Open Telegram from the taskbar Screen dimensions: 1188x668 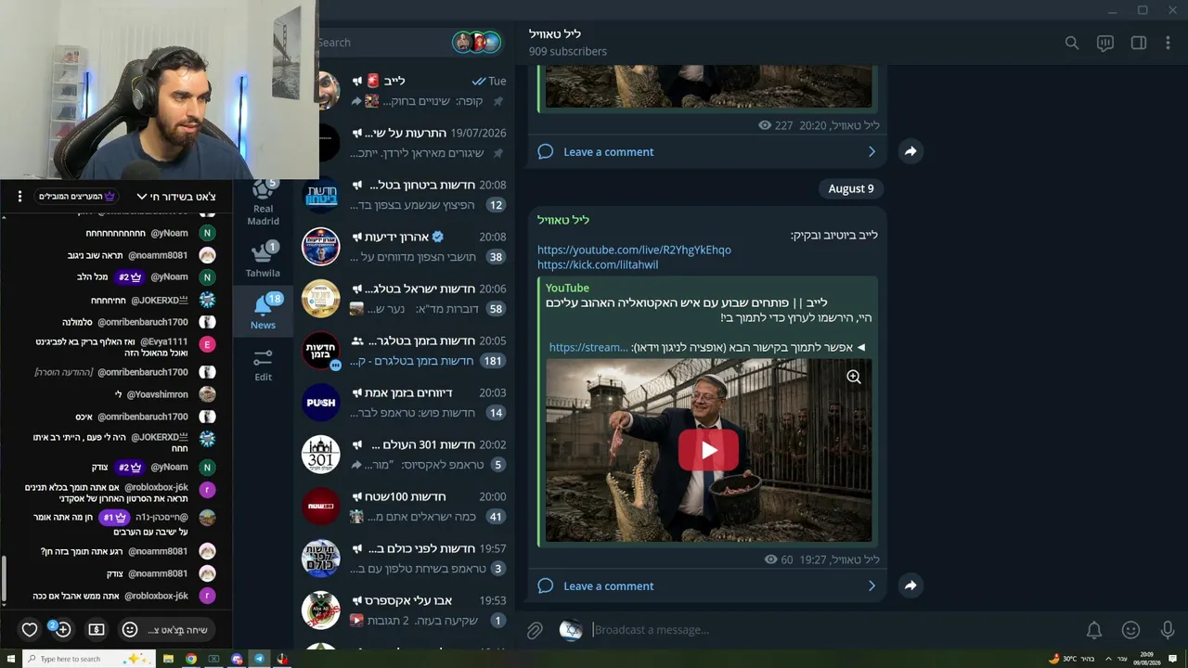pos(260,659)
